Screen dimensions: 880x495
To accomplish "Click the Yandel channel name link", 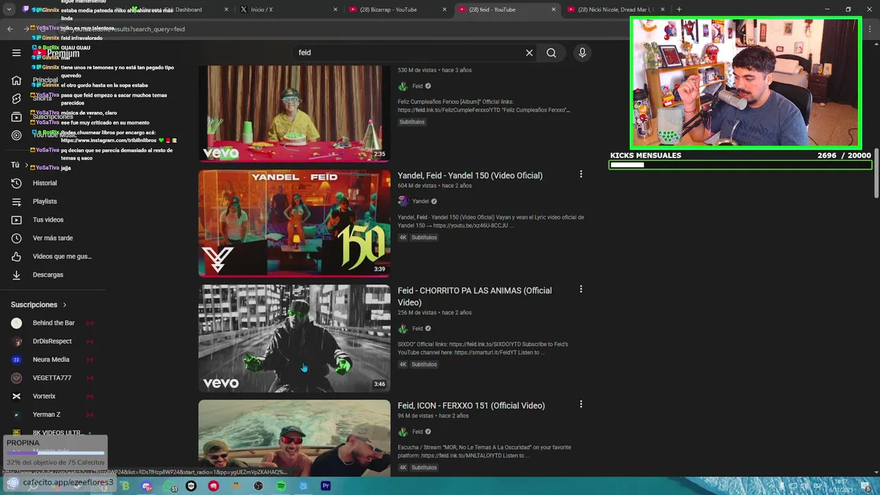I will (421, 201).
